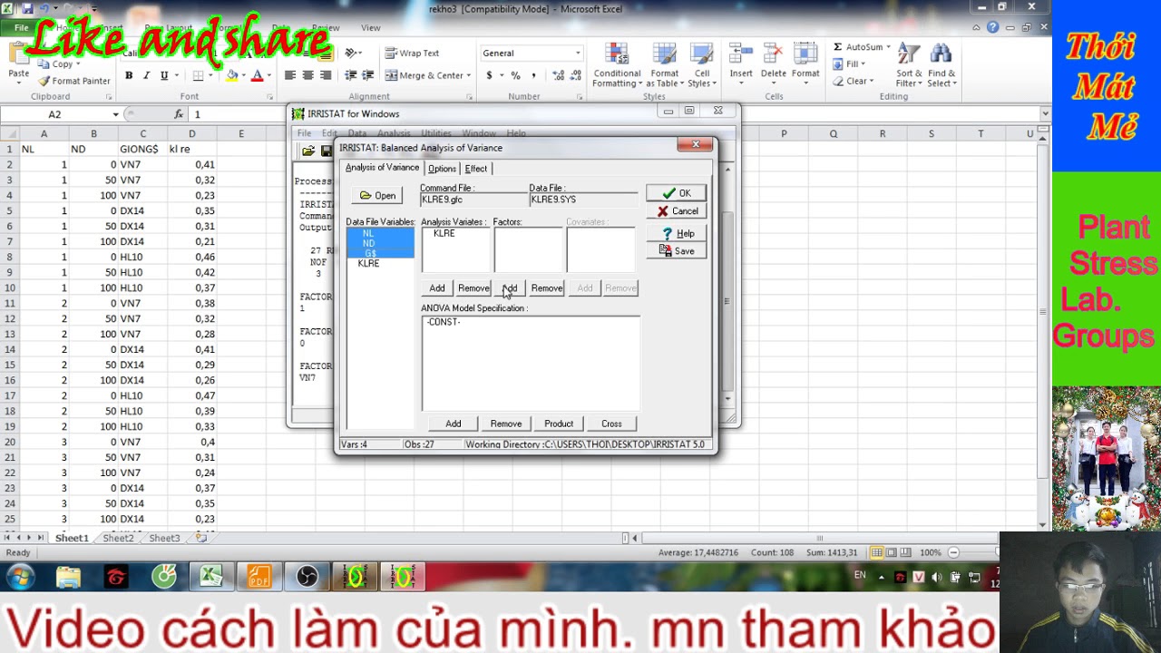Open the File menu in IRRISTAT window
This screenshot has height=653, width=1161.
tap(305, 133)
